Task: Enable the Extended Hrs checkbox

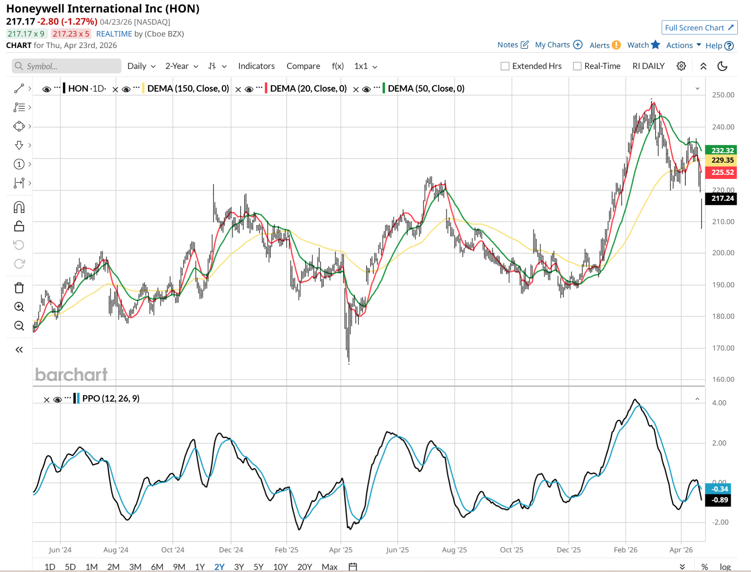Action: [505, 66]
